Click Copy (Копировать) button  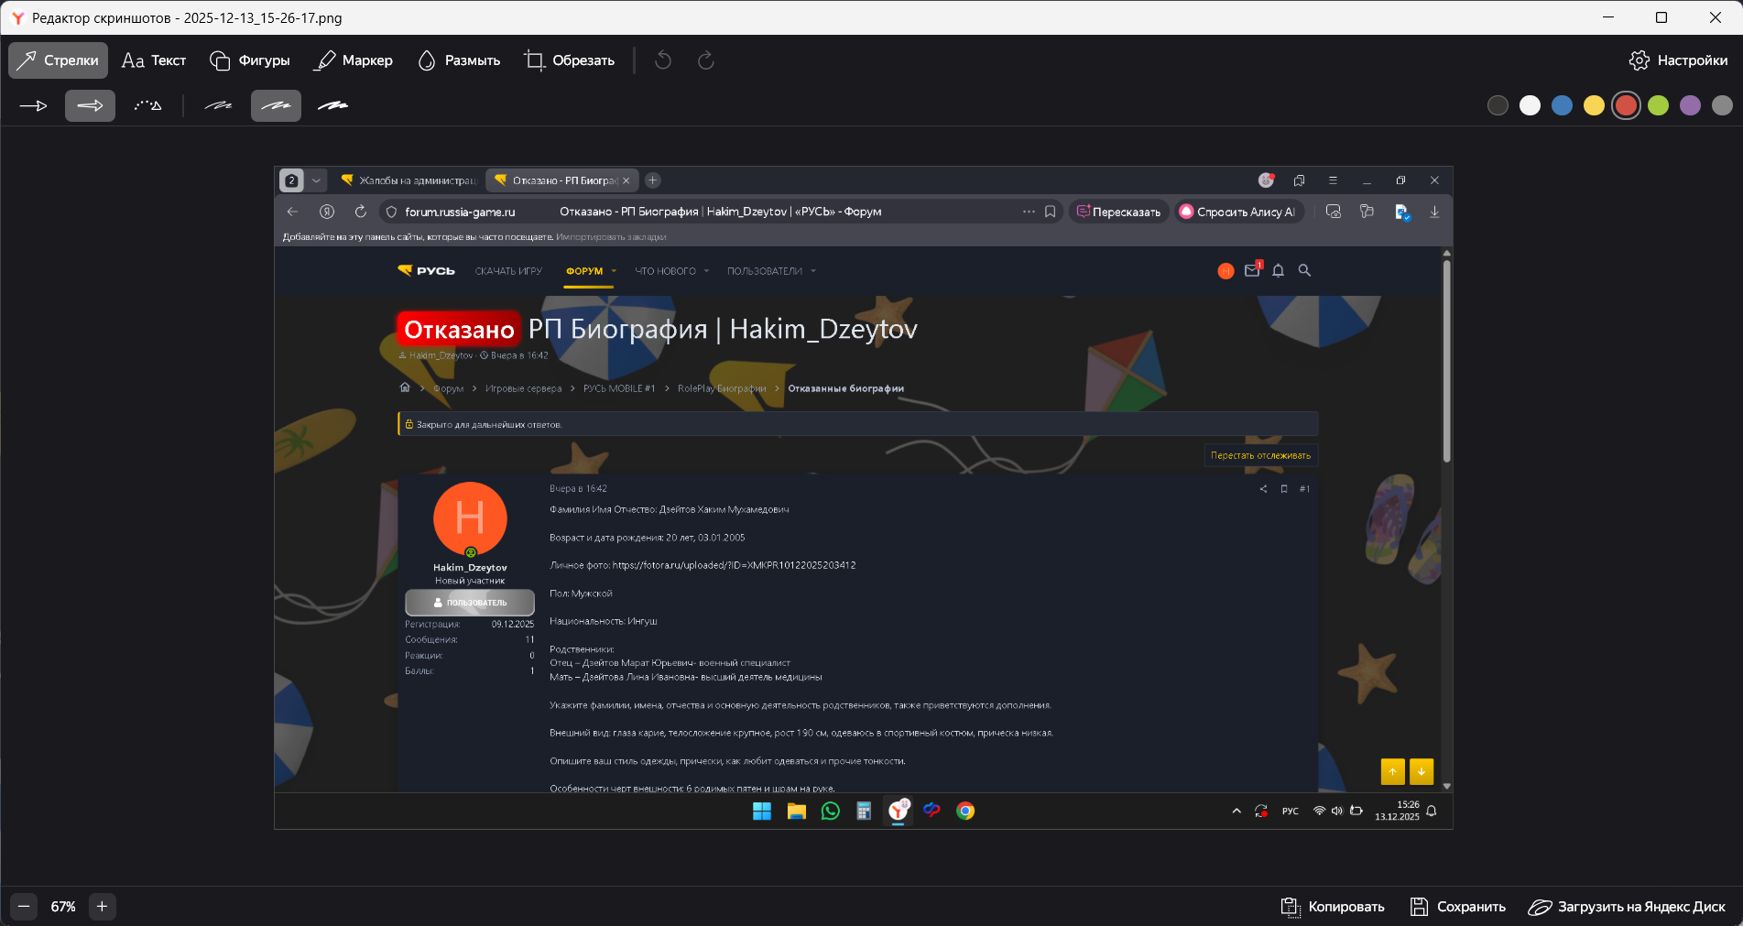coord(1333,907)
